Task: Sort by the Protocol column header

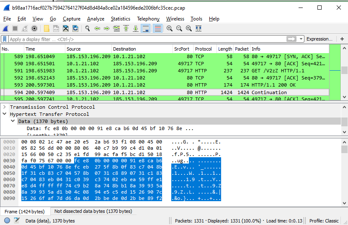Action: [x=205, y=49]
